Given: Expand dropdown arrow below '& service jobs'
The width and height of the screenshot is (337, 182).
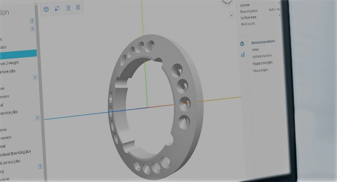Looking at the screenshot, I should (40, 166).
